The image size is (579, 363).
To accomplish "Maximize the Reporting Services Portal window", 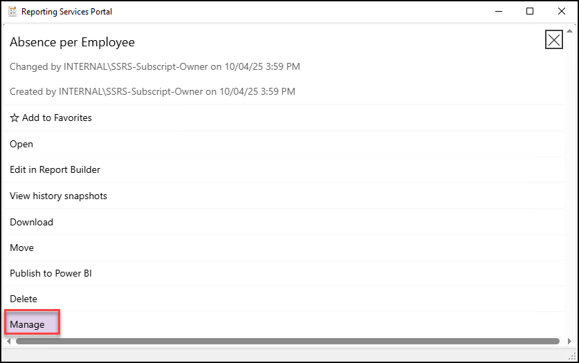I will tap(530, 11).
